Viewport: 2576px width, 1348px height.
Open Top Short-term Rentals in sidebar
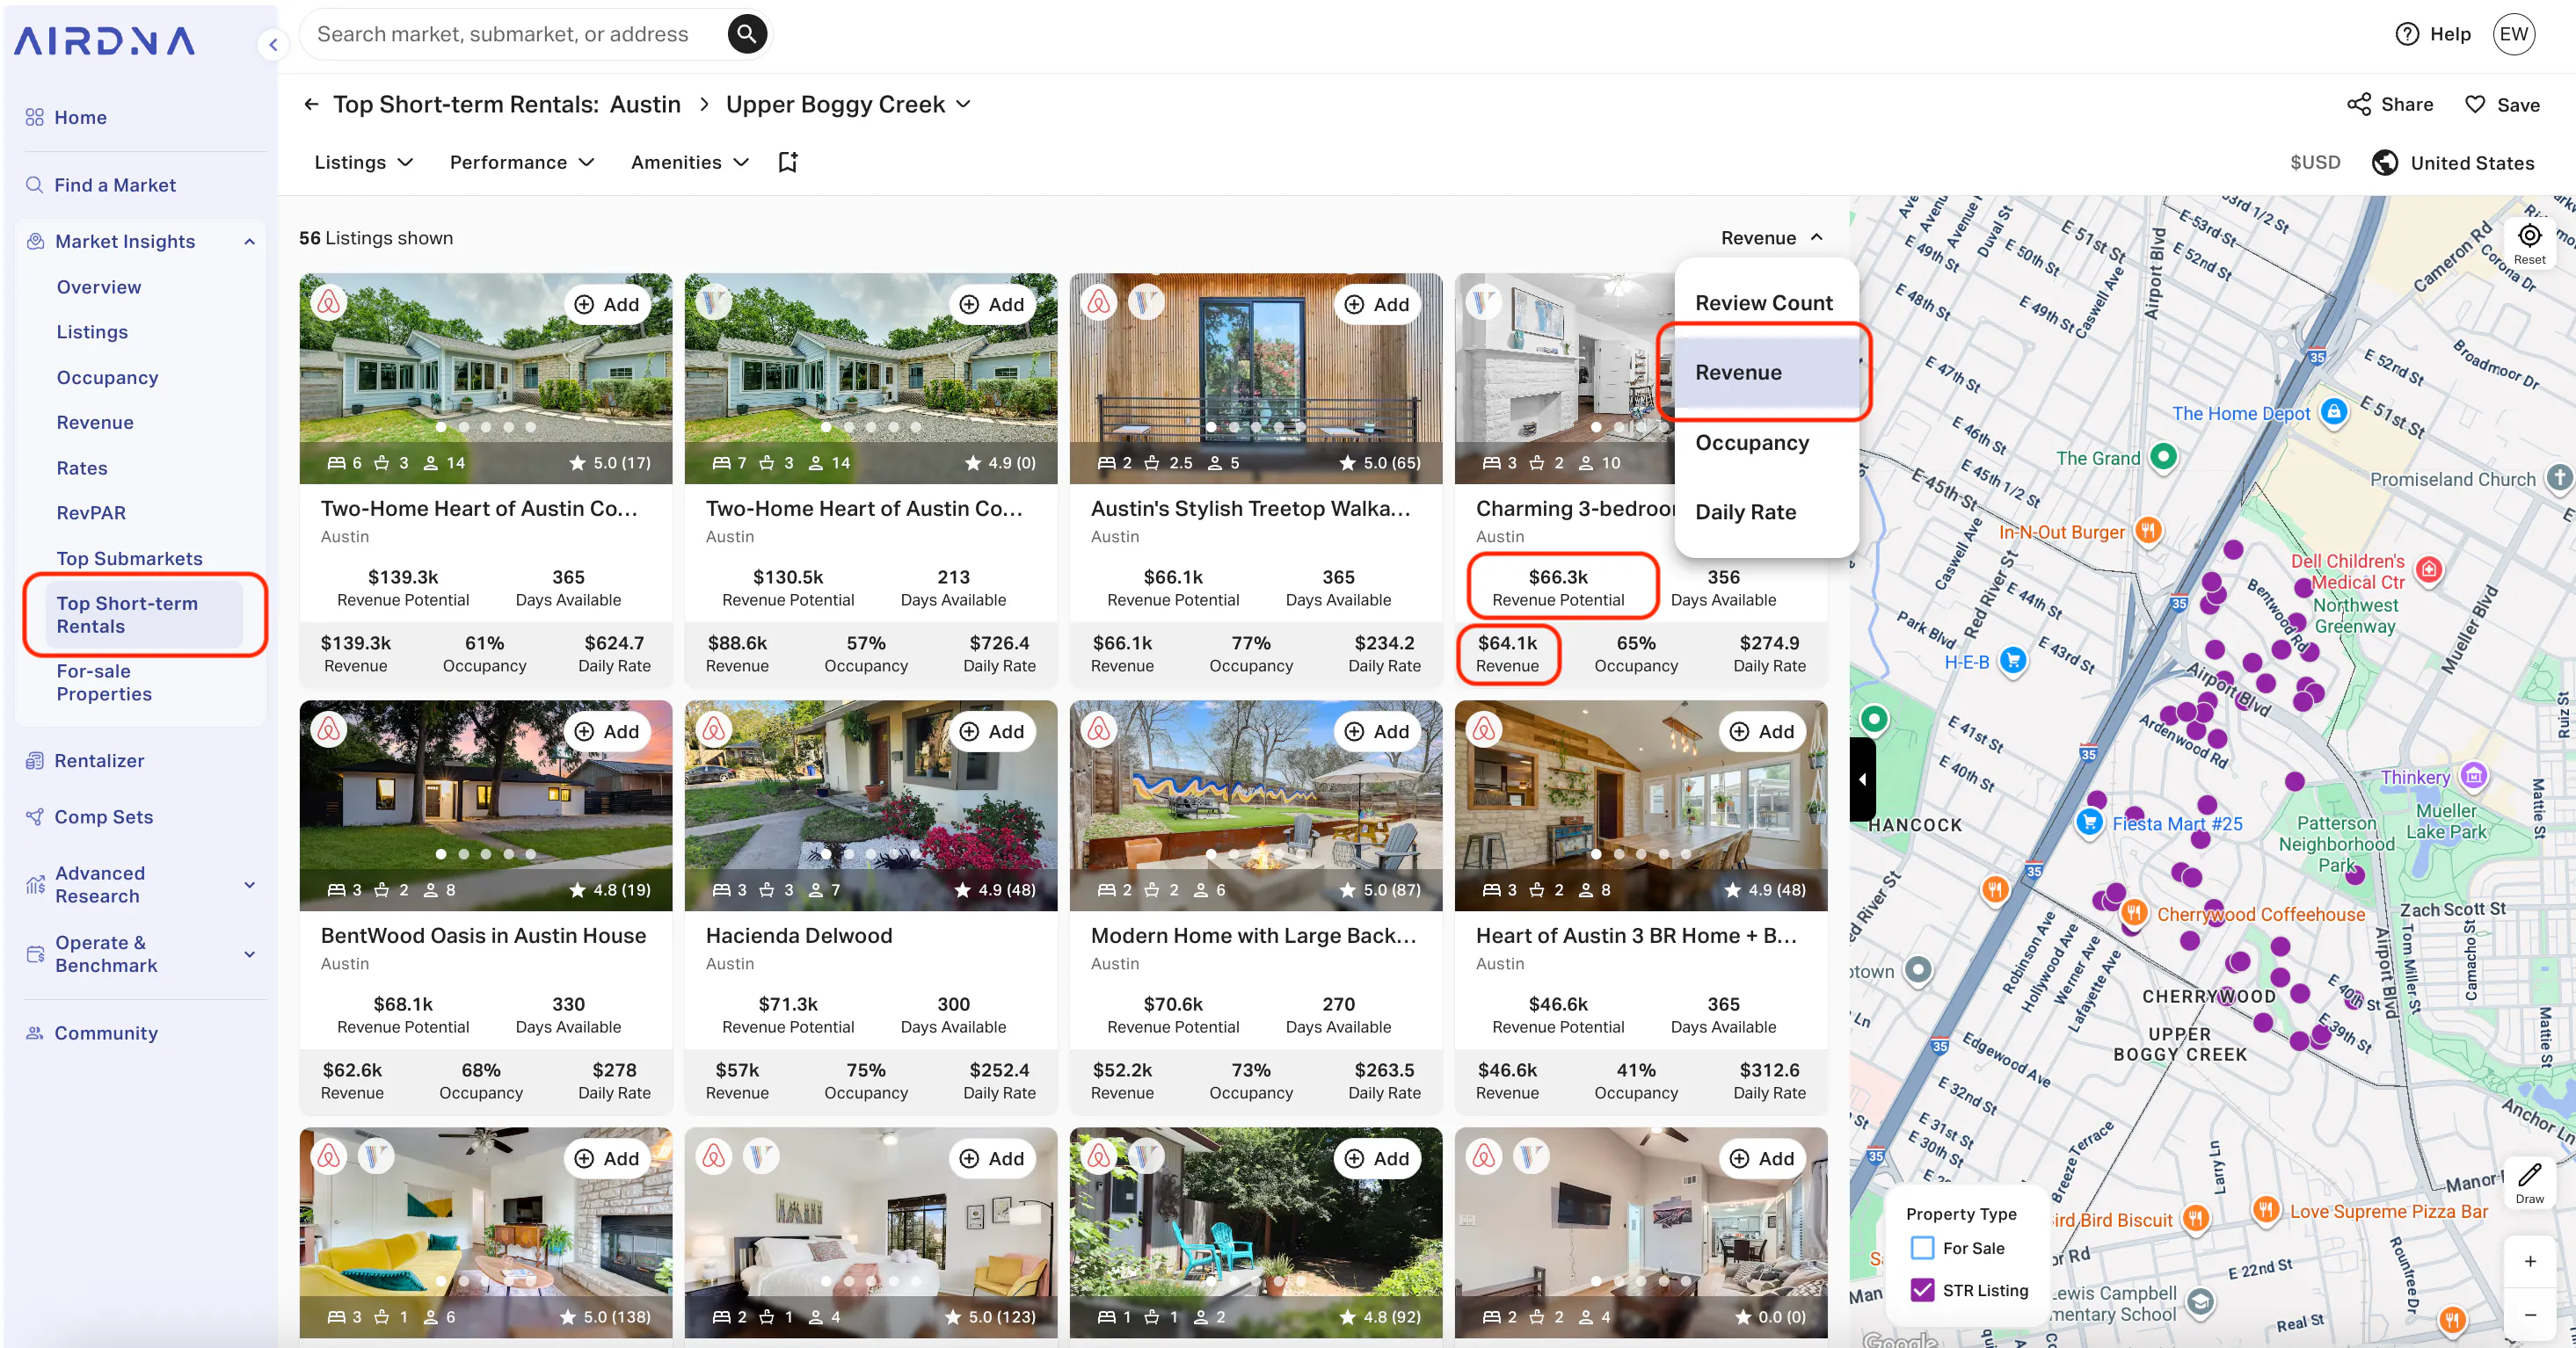tap(144, 613)
